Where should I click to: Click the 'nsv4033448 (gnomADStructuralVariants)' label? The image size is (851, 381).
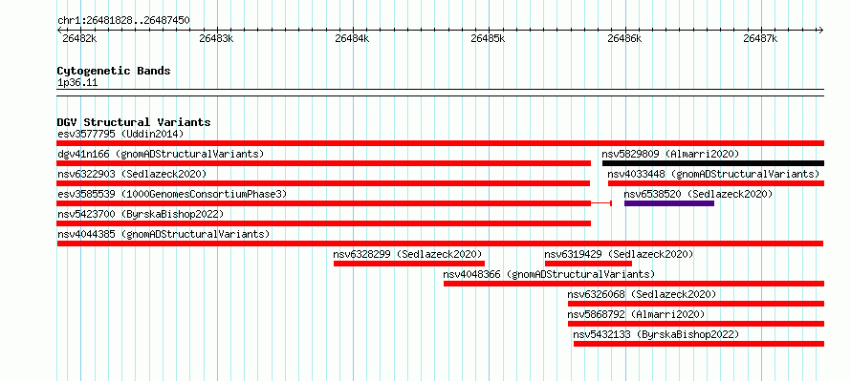tap(713, 174)
